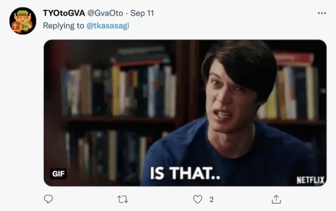Viewport: 336px width, 211px height.
Task: Click the 'Replying to' text
Action: click(63, 26)
